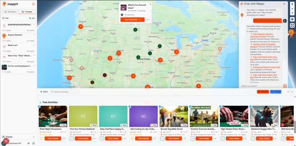
Task: Focus the 'Search anything...' field
Action: pyautogui.click(x=65, y=92)
